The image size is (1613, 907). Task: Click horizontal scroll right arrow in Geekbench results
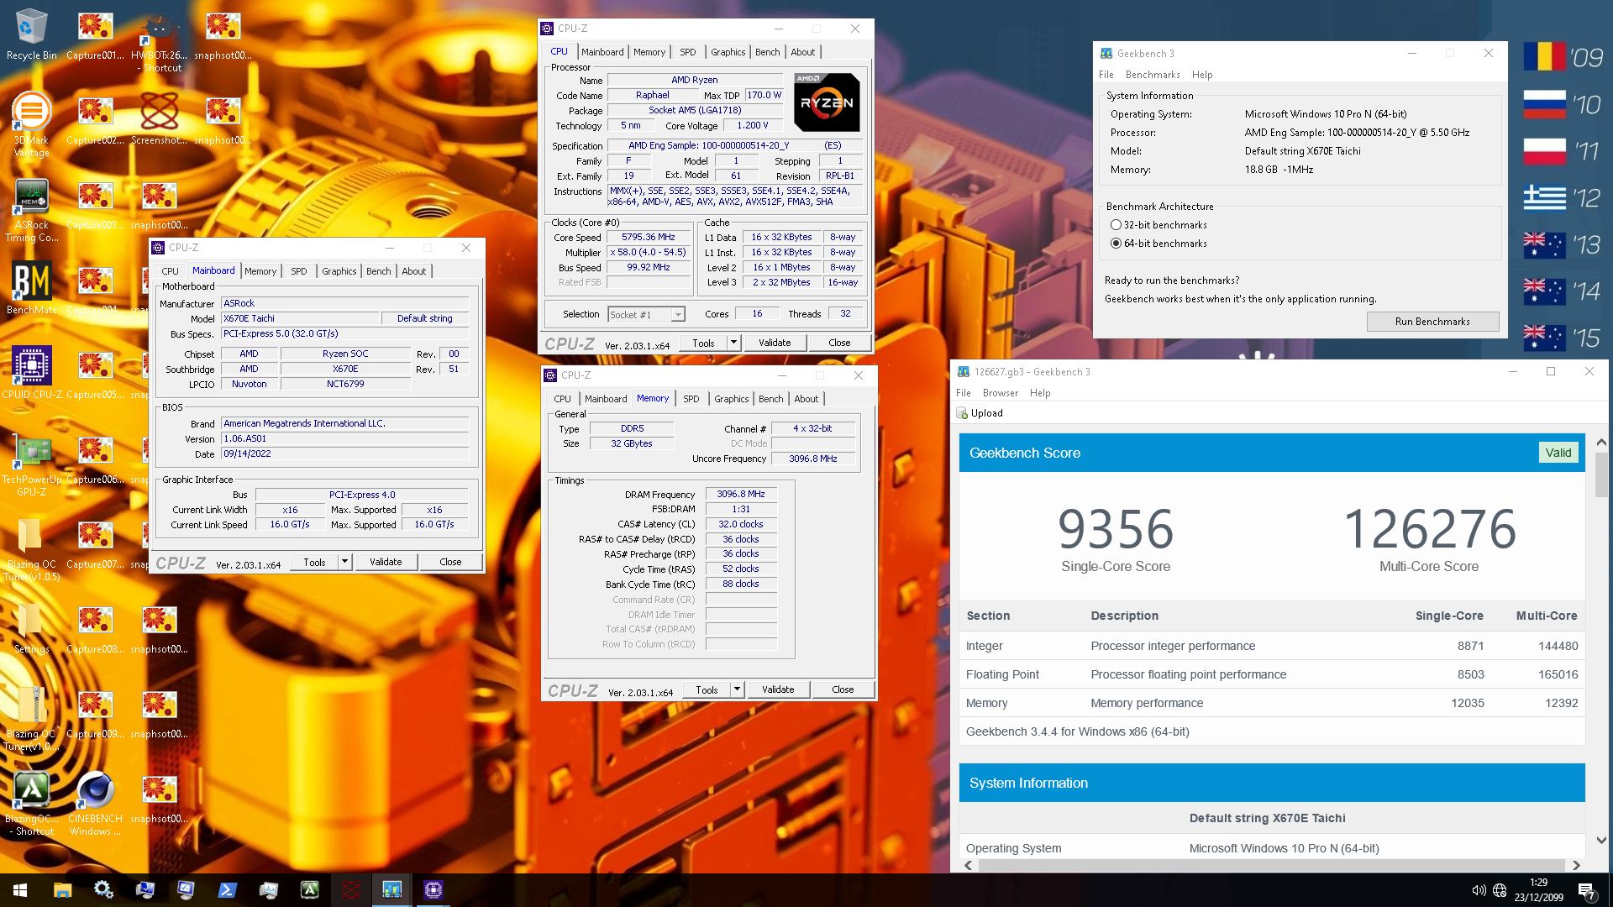1576,865
